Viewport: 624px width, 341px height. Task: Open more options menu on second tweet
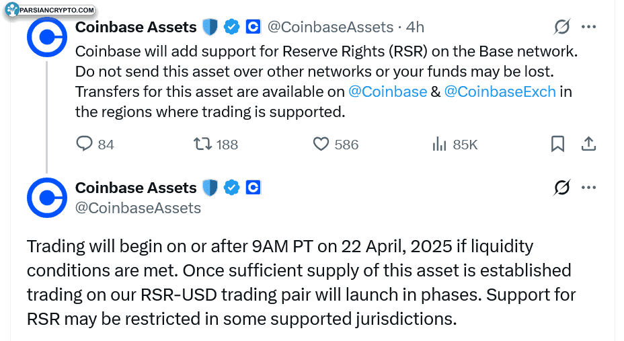588,188
